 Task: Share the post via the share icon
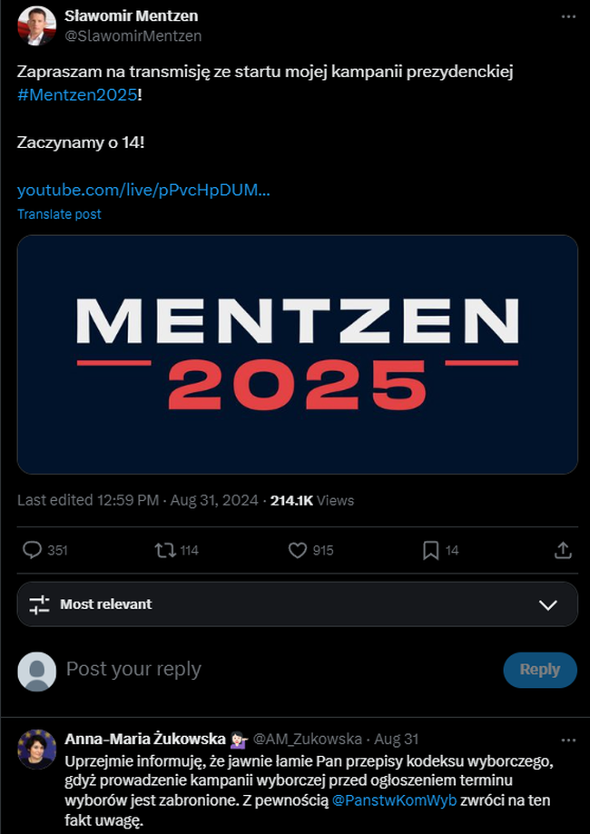(562, 550)
